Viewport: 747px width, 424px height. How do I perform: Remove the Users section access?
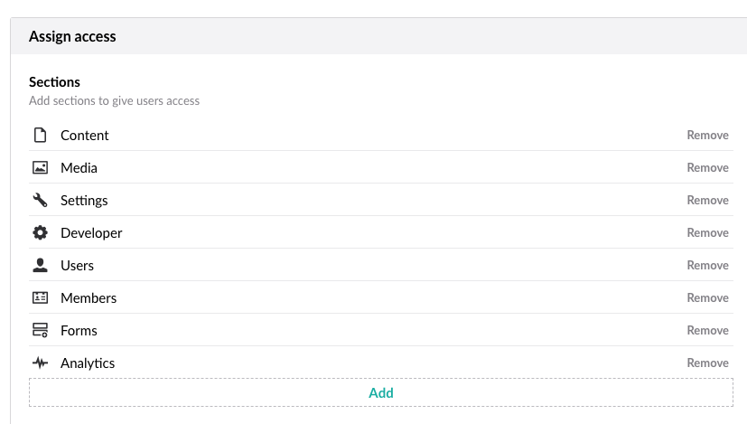click(707, 265)
